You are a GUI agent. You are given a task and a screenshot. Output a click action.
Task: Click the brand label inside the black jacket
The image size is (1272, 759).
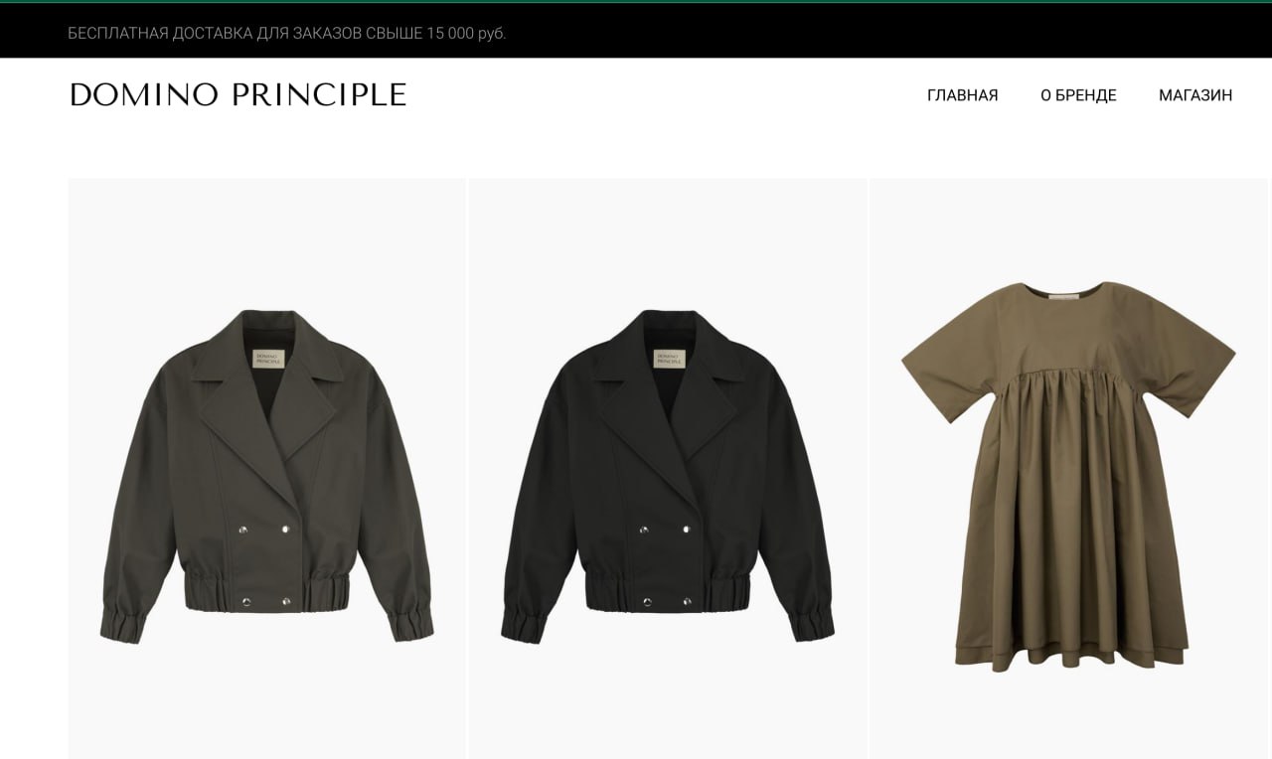coord(668,360)
